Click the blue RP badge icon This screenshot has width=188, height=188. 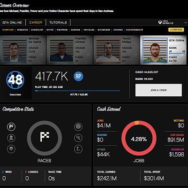tap(78, 76)
